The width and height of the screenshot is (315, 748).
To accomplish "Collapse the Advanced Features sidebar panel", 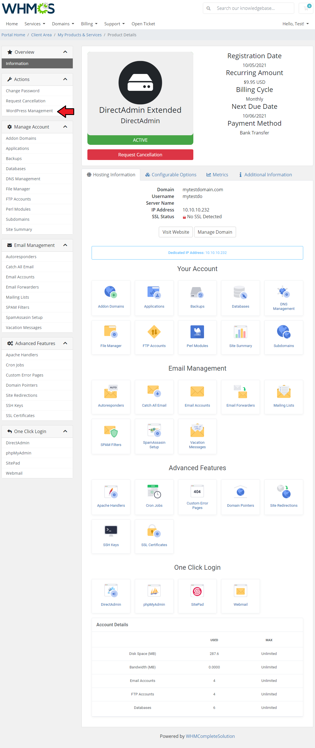I will [65, 344].
